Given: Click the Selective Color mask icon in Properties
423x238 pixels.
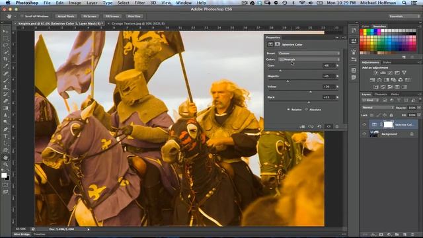Looking at the screenshot, I should pos(277,44).
